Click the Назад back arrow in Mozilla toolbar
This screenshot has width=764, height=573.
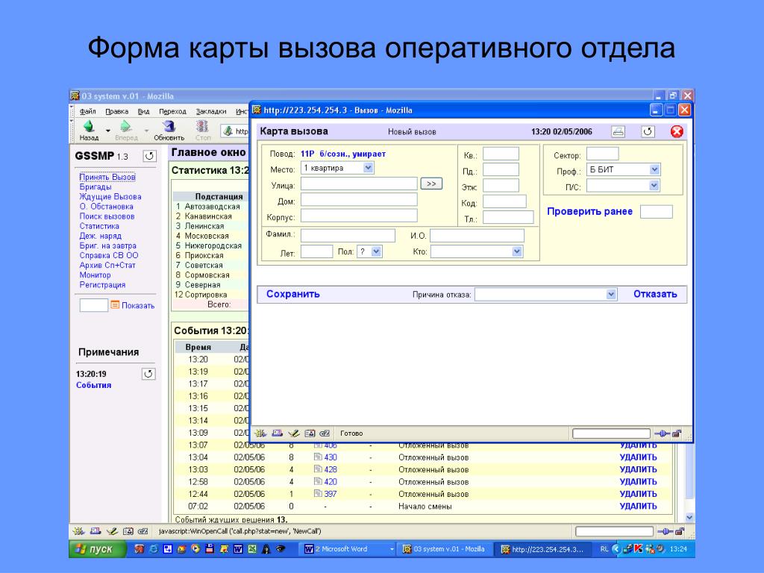click(89, 127)
